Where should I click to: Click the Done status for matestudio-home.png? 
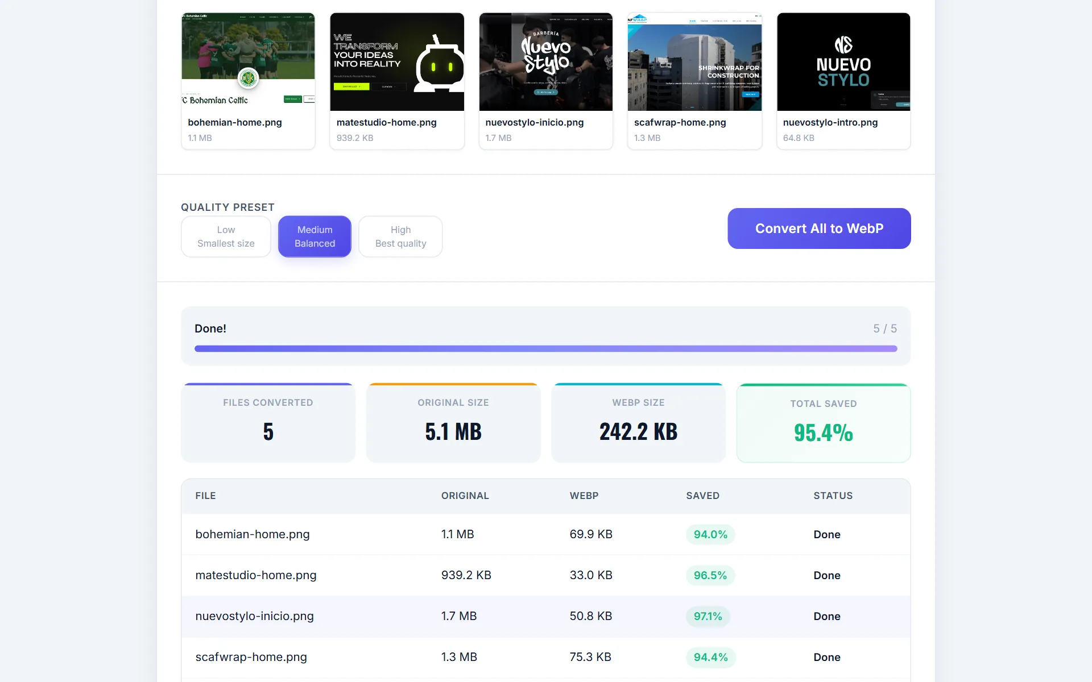(826, 575)
